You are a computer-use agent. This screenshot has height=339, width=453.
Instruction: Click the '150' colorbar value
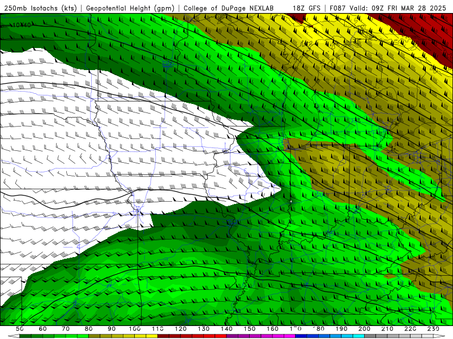pyautogui.click(x=250, y=329)
